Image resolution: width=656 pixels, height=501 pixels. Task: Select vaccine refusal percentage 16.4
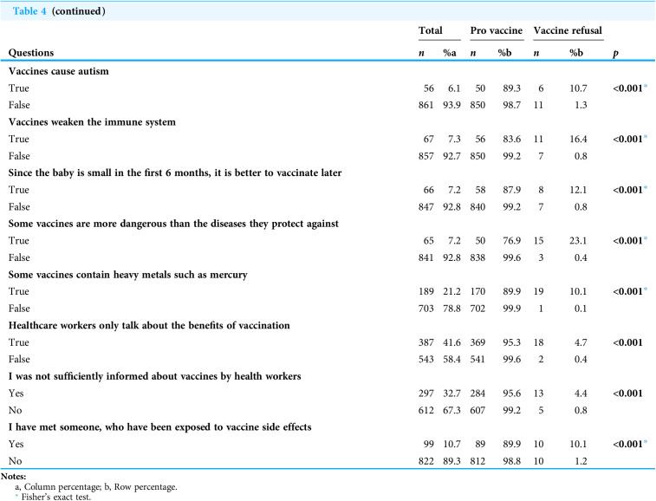pos(578,139)
